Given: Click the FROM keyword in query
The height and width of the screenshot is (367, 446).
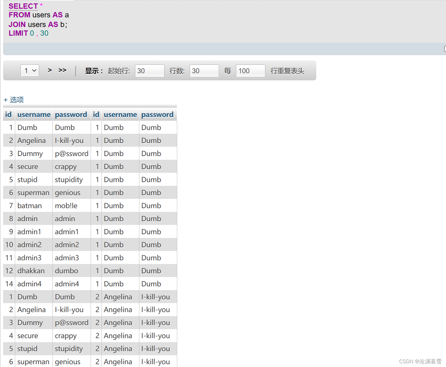Looking at the screenshot, I should pos(20,15).
